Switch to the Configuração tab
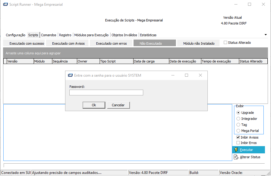 point(15,35)
